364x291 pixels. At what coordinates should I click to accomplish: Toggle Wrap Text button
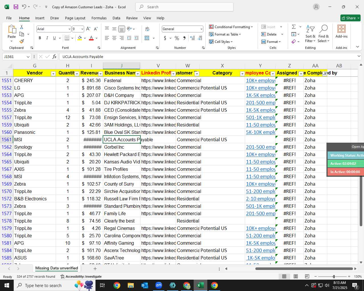pos(147,29)
